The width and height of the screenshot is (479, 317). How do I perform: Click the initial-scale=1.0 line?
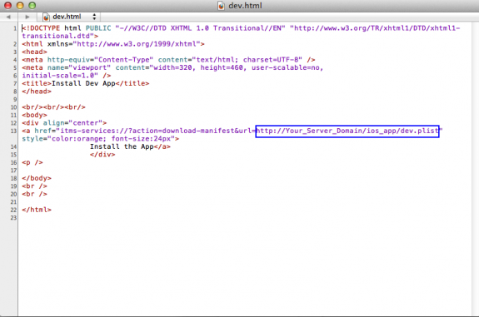click(67, 76)
